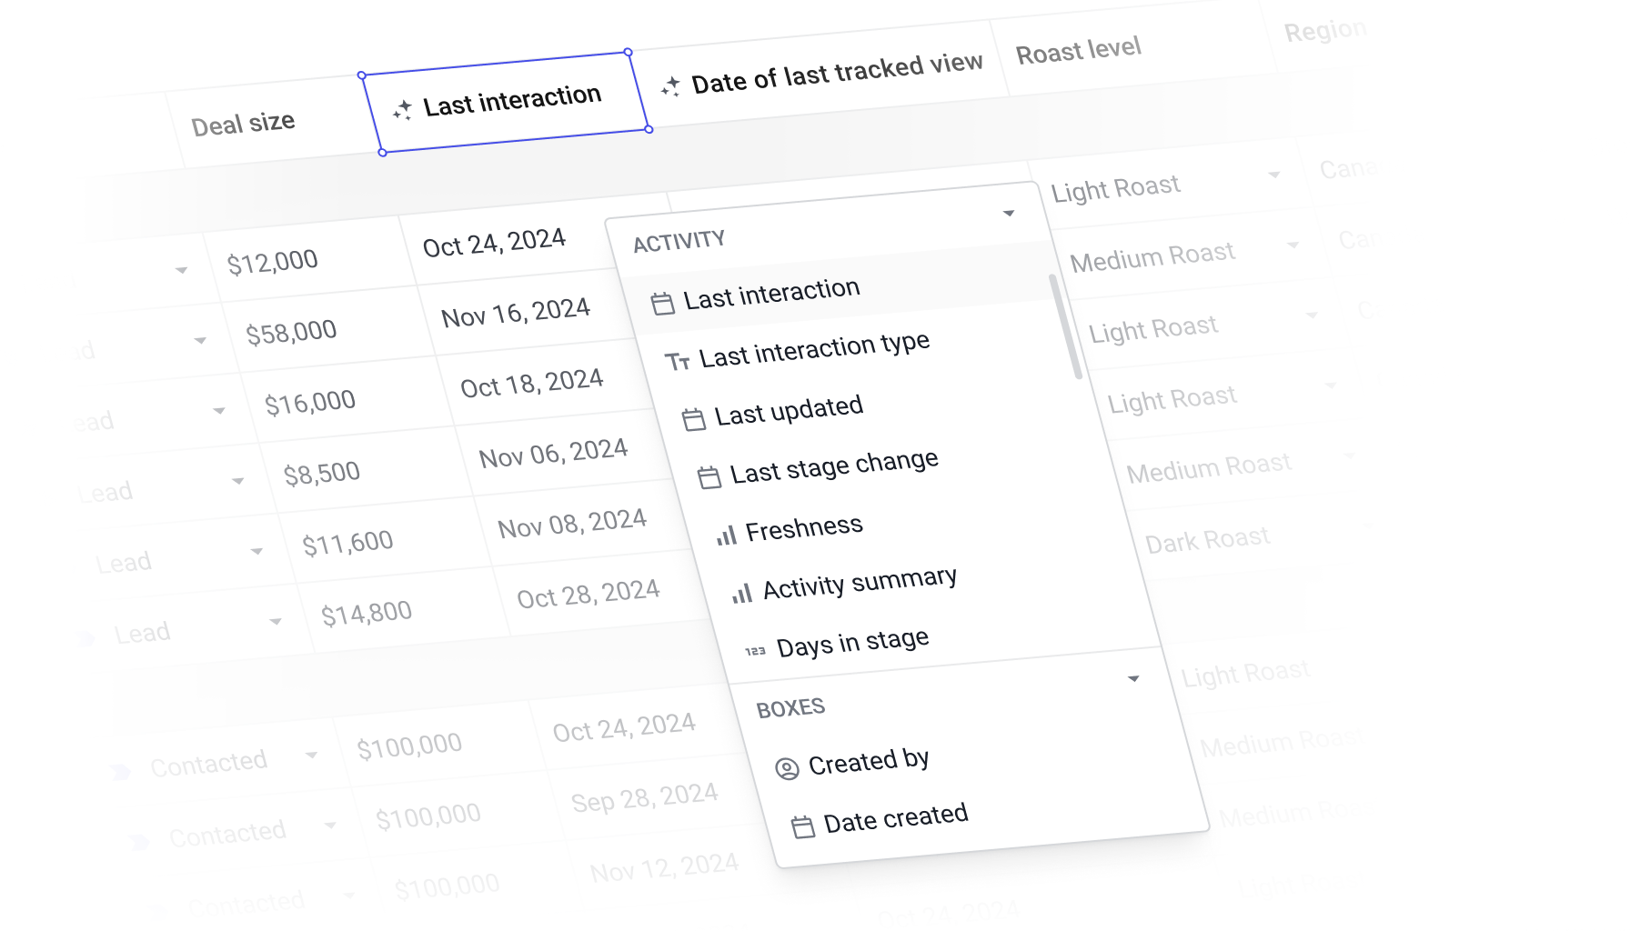Collapse the BOXES section chevron
1630x931 pixels.
[x=1132, y=678]
